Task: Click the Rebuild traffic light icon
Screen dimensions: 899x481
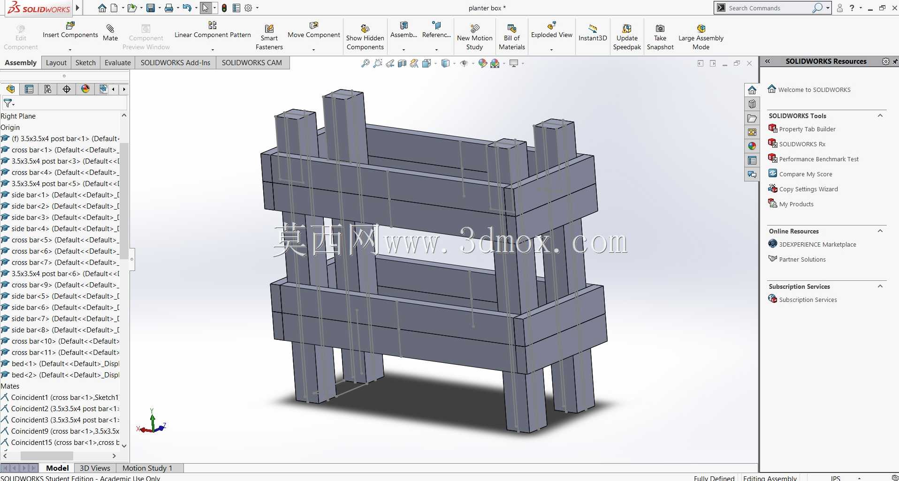Action: (224, 8)
